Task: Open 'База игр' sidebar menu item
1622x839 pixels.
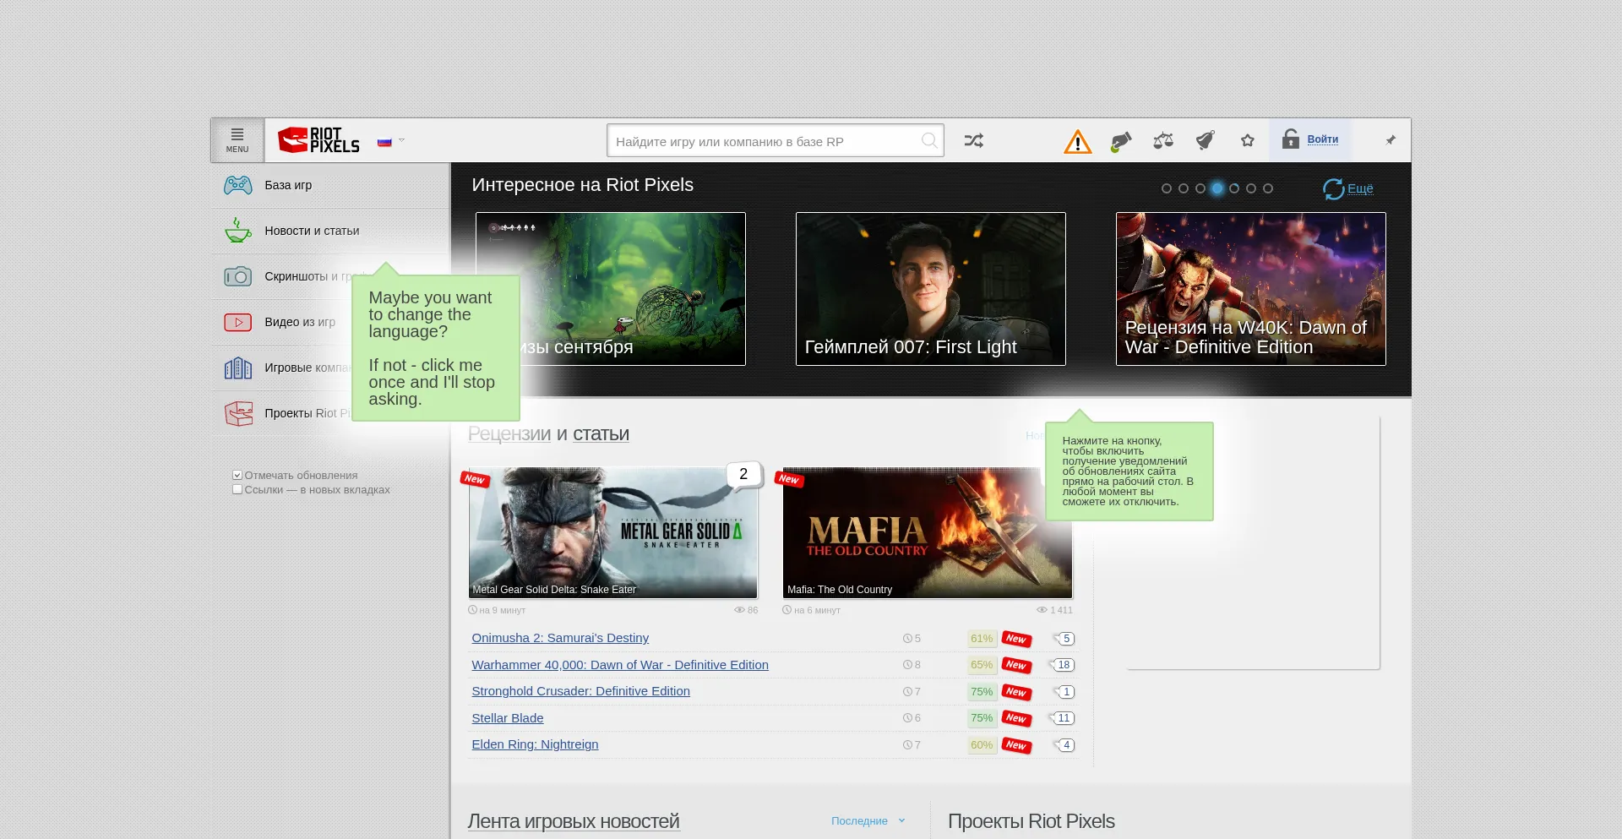Action: (x=288, y=185)
